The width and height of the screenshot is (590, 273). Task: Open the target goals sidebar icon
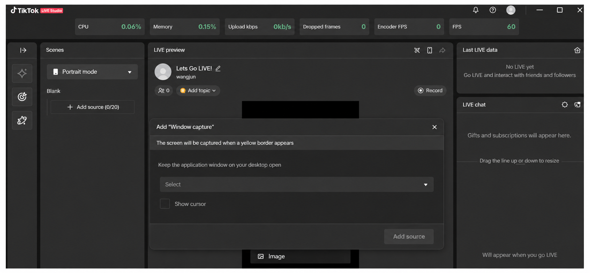pos(22,97)
